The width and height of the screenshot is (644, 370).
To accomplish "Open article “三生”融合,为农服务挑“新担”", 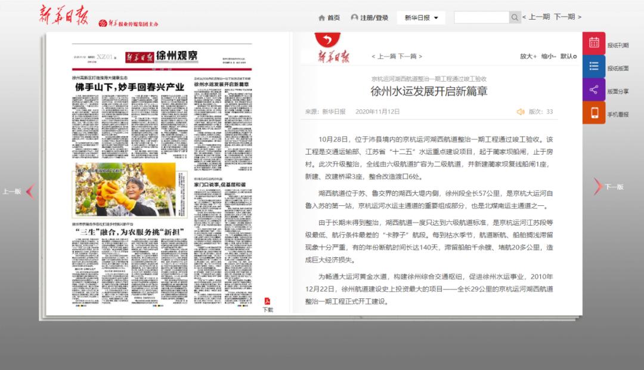I will point(129,232).
